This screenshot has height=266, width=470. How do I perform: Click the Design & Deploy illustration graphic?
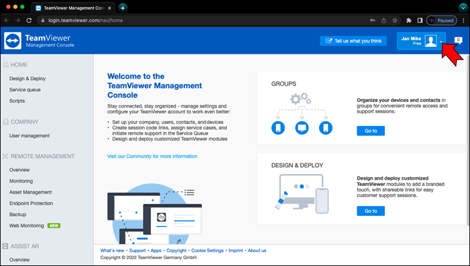[x=301, y=194]
